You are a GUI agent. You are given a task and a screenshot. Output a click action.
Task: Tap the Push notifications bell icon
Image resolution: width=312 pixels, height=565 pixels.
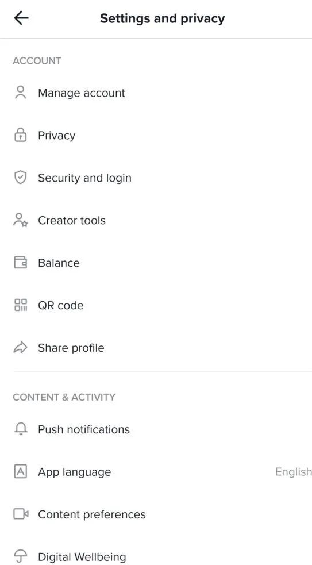pyautogui.click(x=21, y=429)
